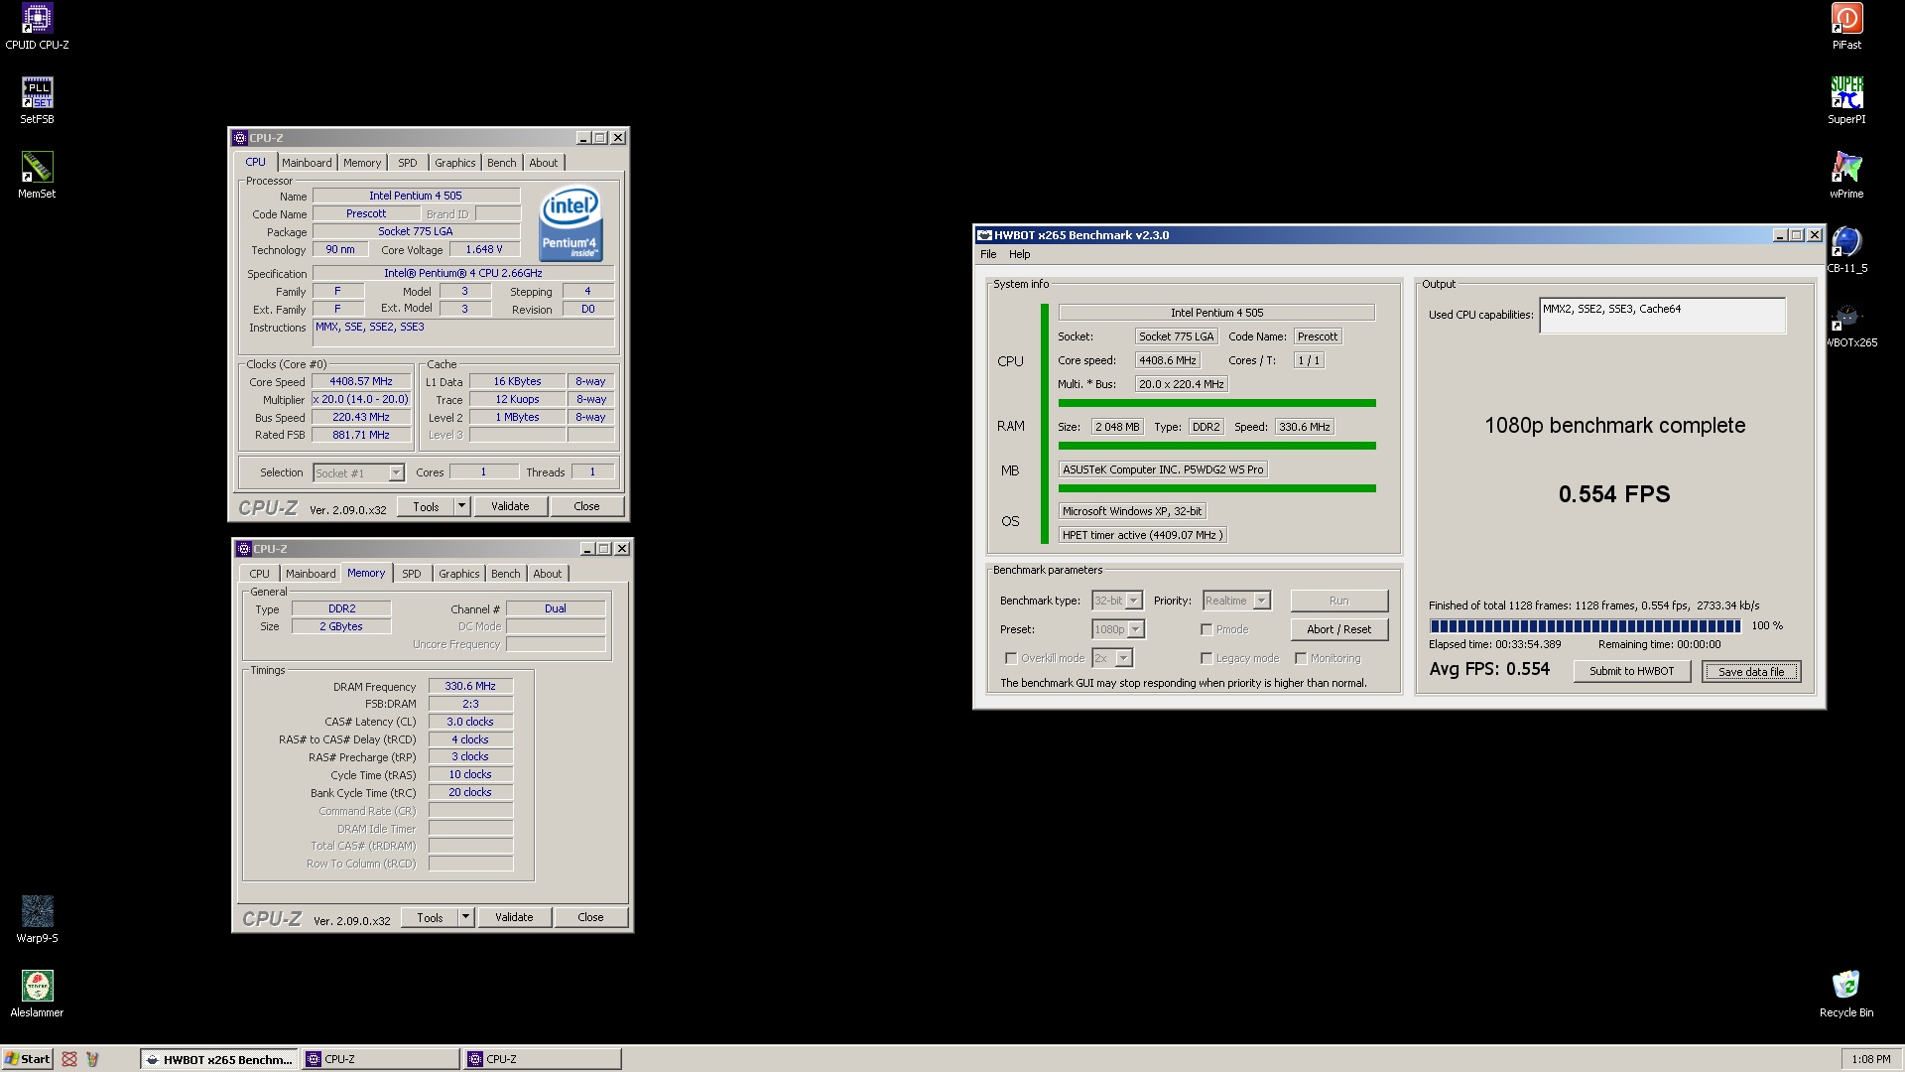This screenshot has width=1905, height=1072.
Task: Click the bottom CPU-Z window title icon
Action: click(243, 549)
